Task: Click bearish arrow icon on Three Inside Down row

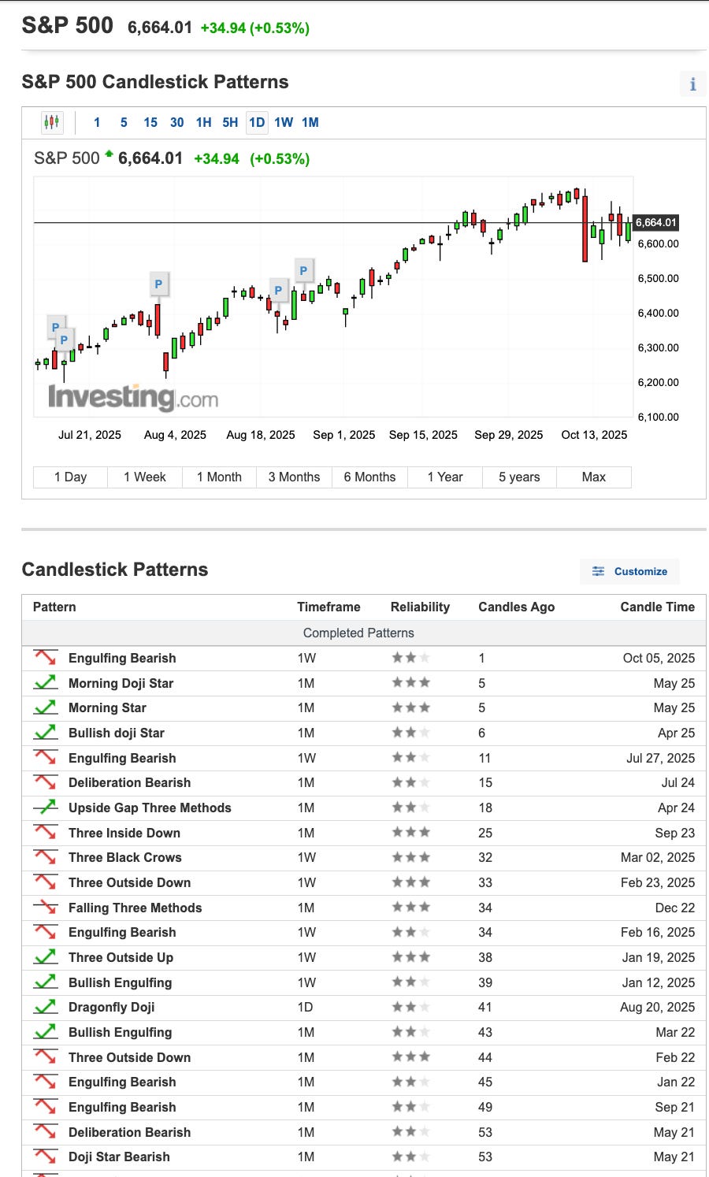Action: [45, 833]
